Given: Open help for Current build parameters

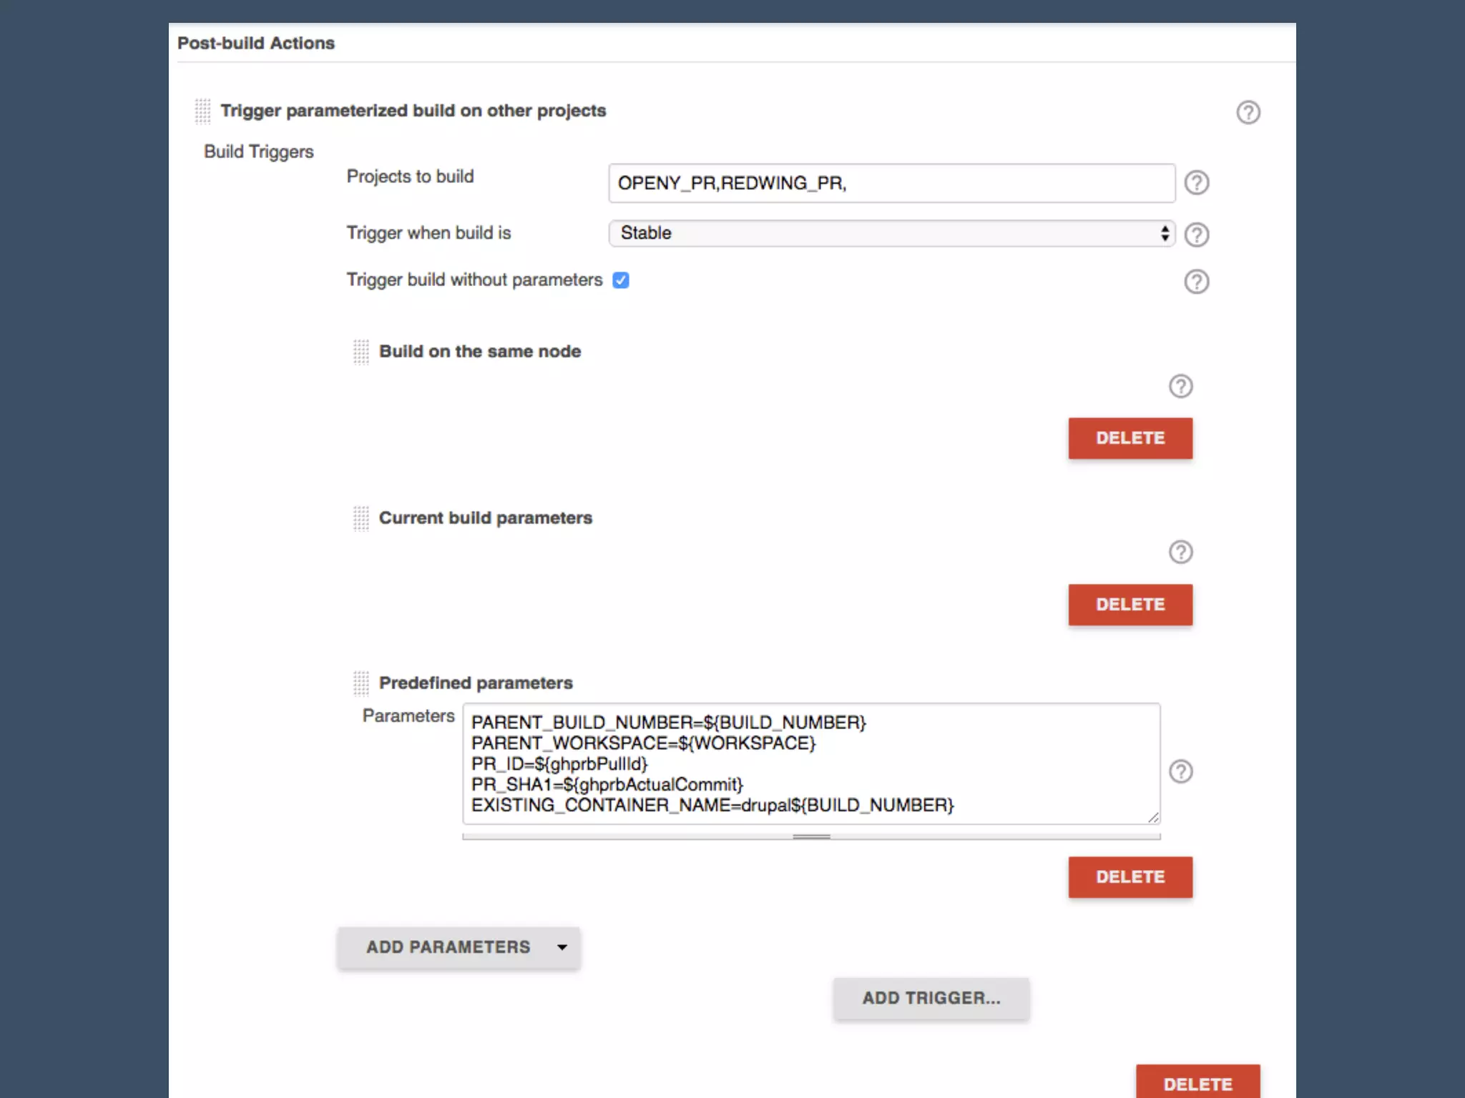Looking at the screenshot, I should pos(1180,552).
